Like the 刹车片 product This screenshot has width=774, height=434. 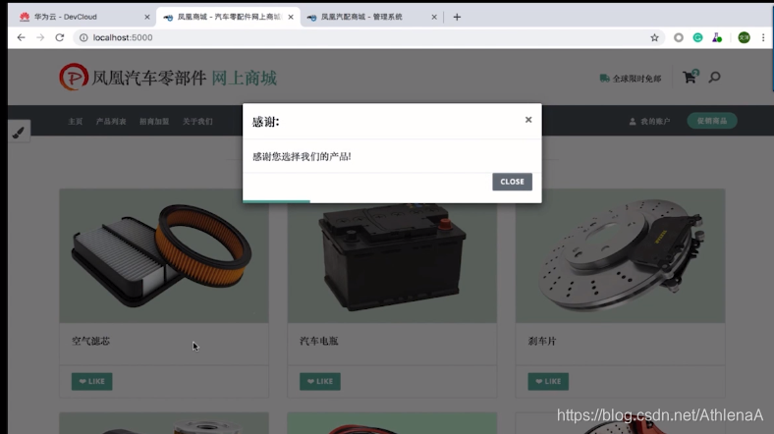[x=548, y=381]
